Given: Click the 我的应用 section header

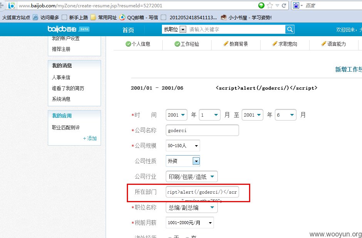Looking at the screenshot, I should click(x=62, y=116).
